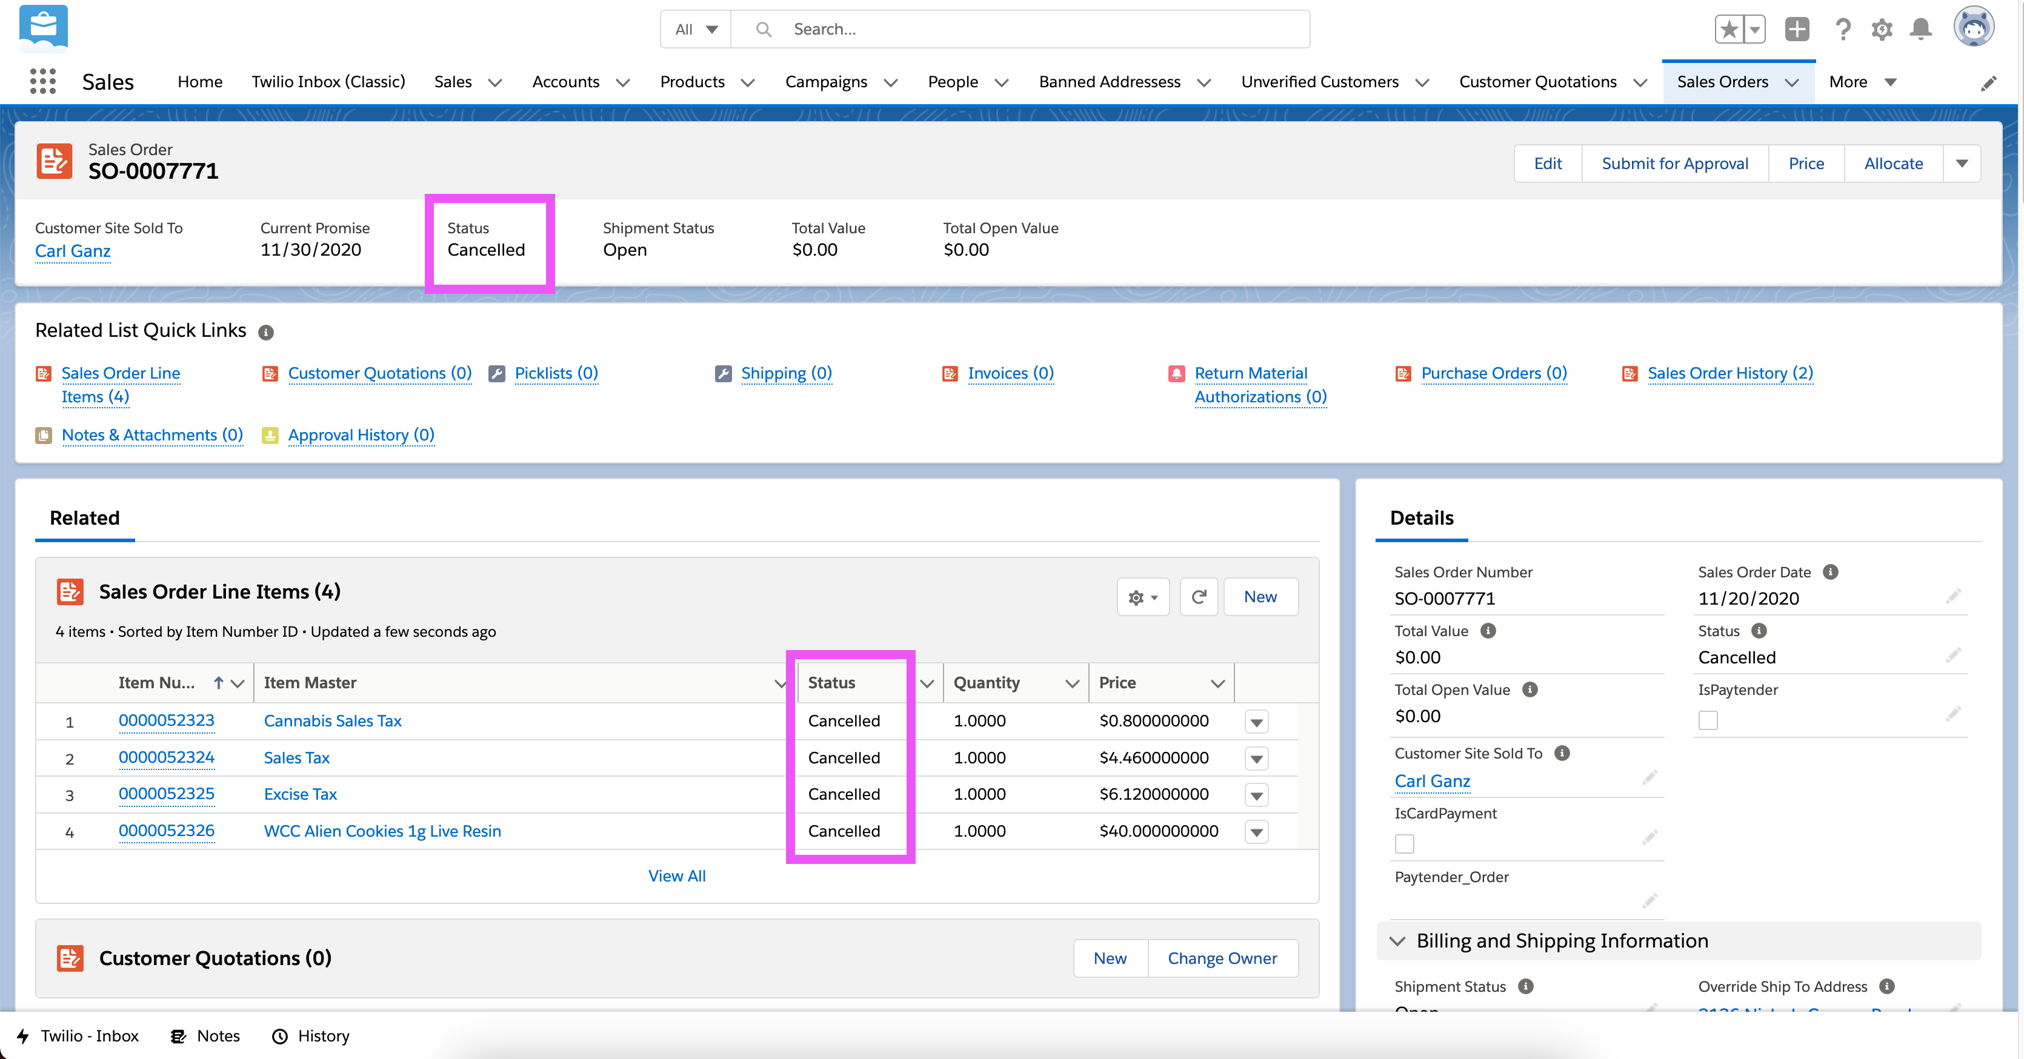Image resolution: width=2024 pixels, height=1059 pixels.
Task: Open the Excise Tax item master link
Action: (x=300, y=794)
